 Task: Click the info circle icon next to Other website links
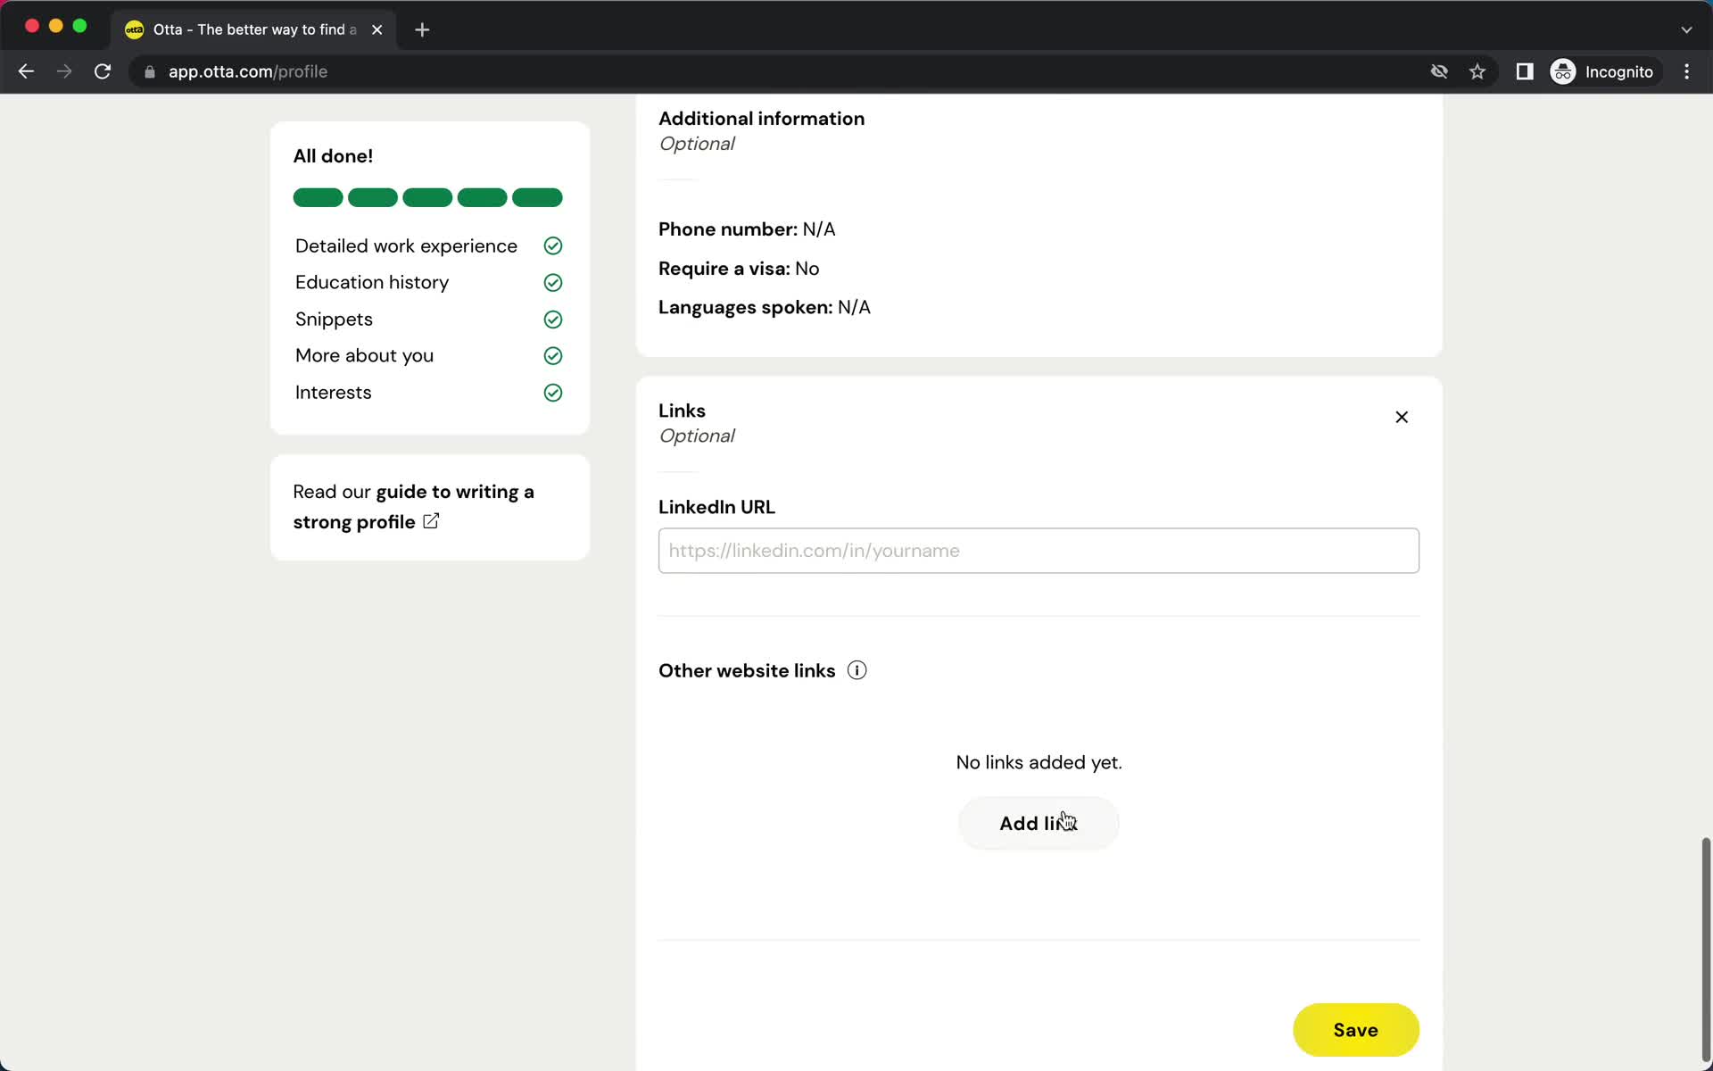[856, 670]
